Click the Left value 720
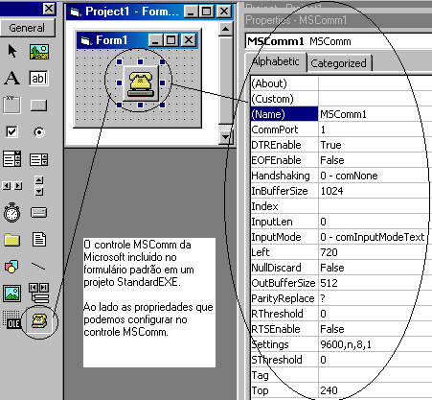 click(x=375, y=252)
